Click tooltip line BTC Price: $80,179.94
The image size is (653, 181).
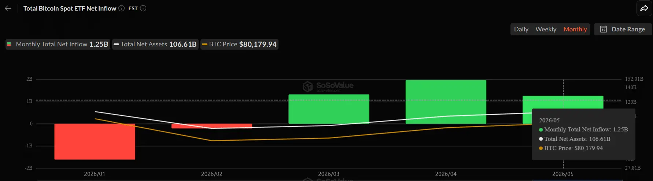571,148
